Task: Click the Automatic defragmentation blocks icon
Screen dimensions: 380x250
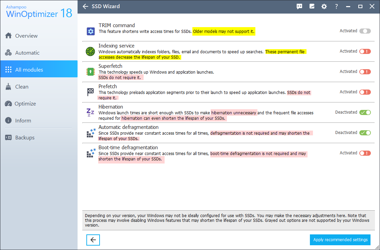Action: coord(91,133)
